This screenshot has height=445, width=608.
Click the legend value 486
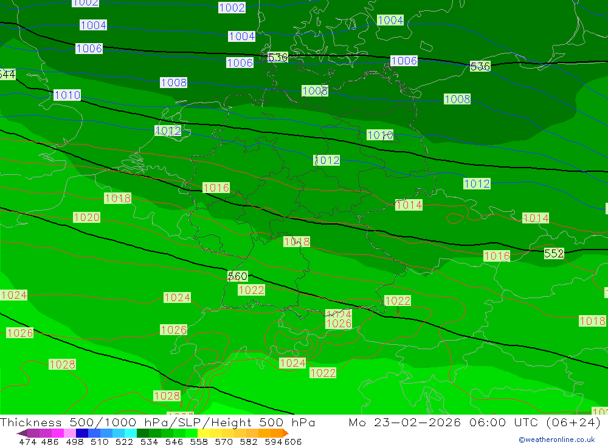click(x=49, y=441)
